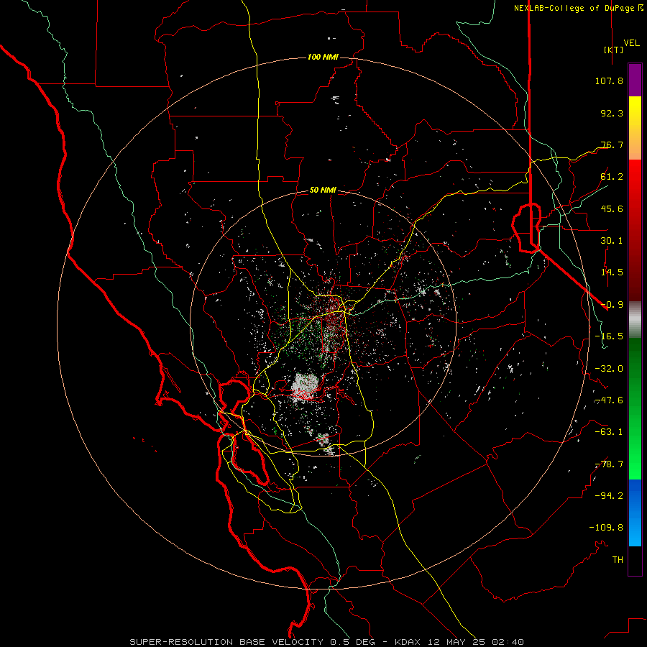Click the -16.5 scale value
This screenshot has height=647, width=647.
pyautogui.click(x=609, y=336)
